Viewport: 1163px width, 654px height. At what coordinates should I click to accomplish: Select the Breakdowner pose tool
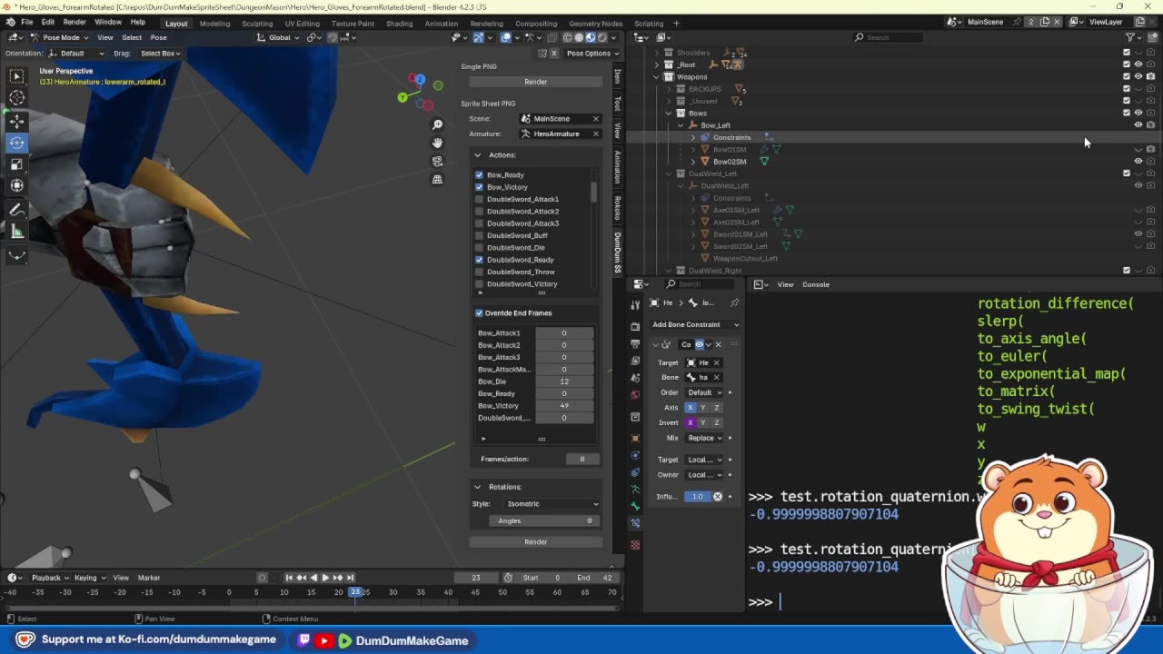[x=16, y=256]
